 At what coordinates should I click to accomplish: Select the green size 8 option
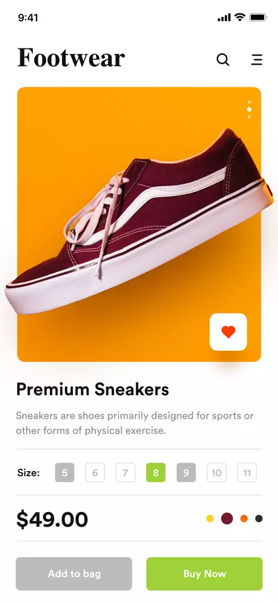pyautogui.click(x=156, y=473)
